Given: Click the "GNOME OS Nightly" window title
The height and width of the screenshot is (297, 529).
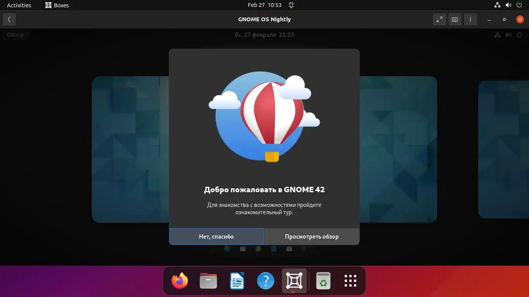Looking at the screenshot, I should [x=264, y=19].
